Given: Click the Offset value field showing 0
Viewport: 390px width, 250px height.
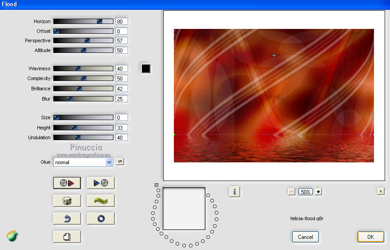Looking at the screenshot, I should [x=122, y=31].
